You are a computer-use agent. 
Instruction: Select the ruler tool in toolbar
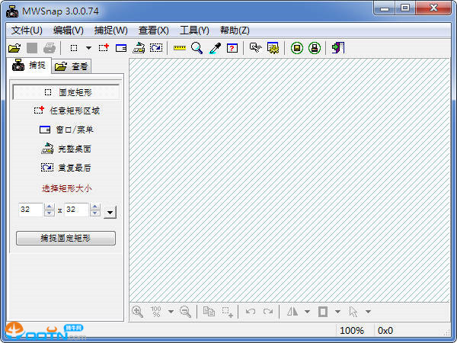[180, 48]
